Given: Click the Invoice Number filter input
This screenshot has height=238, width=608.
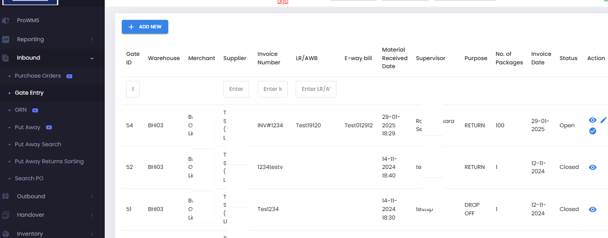Looking at the screenshot, I should pos(272,89).
